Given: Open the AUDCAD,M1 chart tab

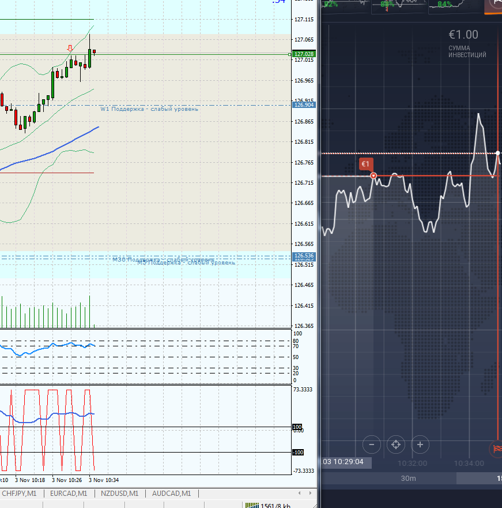Looking at the screenshot, I should tap(170, 494).
